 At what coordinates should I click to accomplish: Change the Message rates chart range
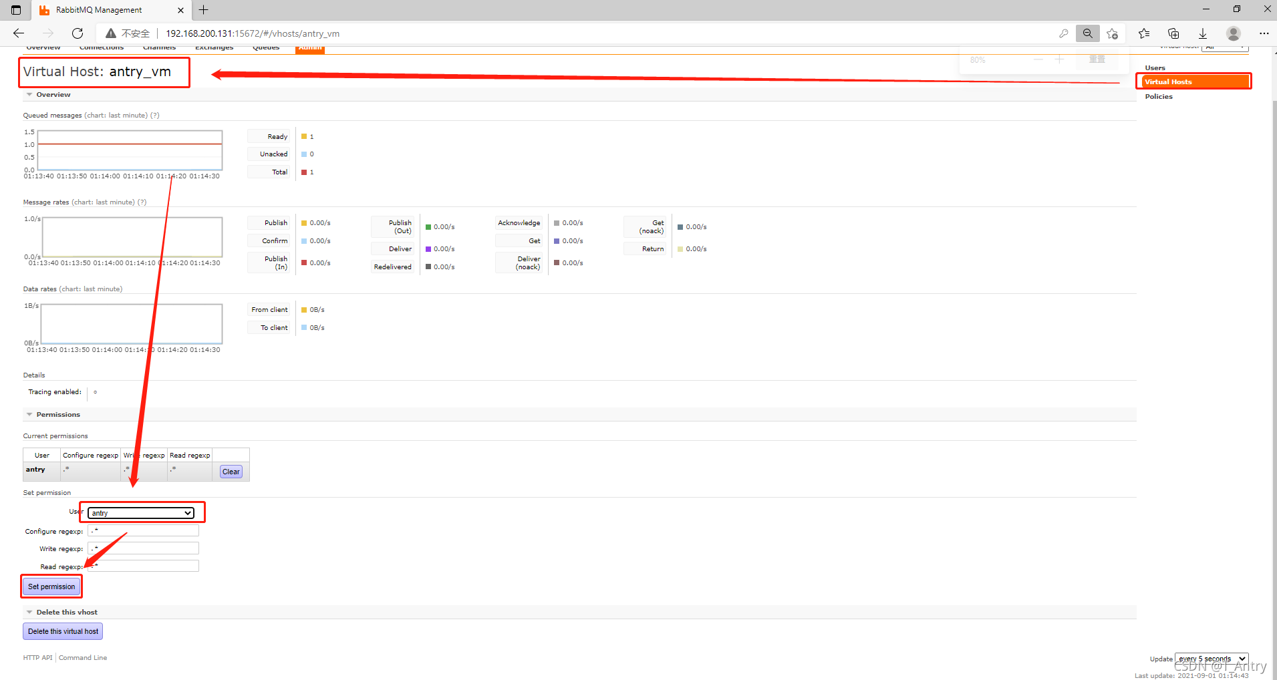tap(103, 202)
